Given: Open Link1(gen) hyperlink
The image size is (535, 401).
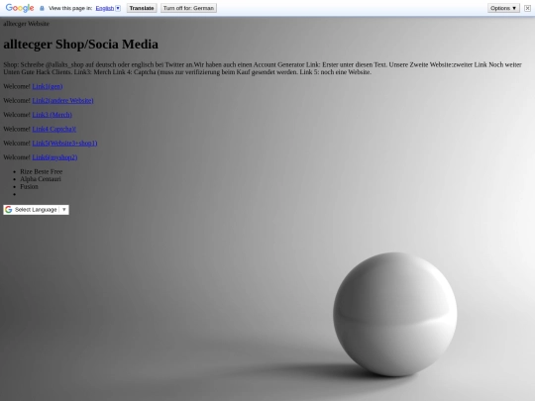Looking at the screenshot, I should click(48, 86).
